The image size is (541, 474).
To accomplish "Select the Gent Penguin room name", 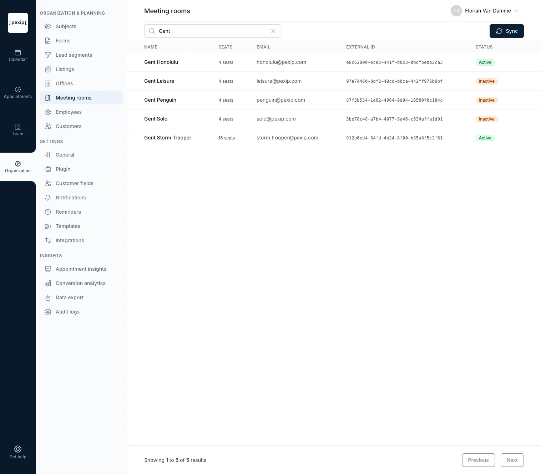I will tap(160, 100).
